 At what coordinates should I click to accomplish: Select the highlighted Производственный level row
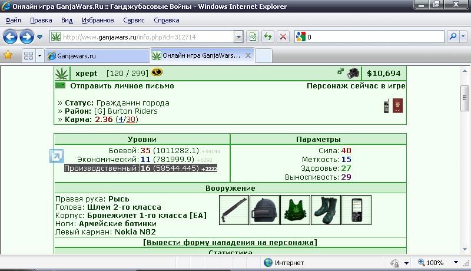[x=141, y=168]
